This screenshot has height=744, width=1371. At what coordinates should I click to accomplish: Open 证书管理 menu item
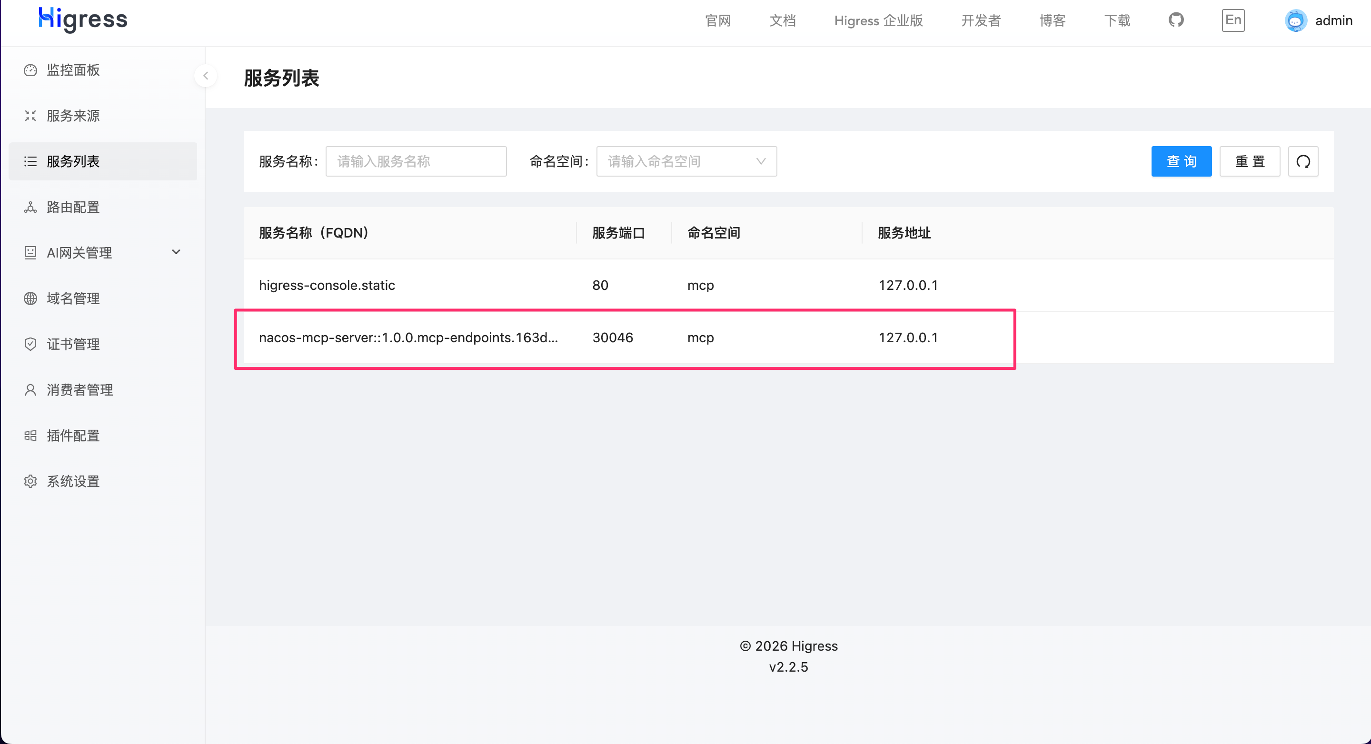coord(103,344)
